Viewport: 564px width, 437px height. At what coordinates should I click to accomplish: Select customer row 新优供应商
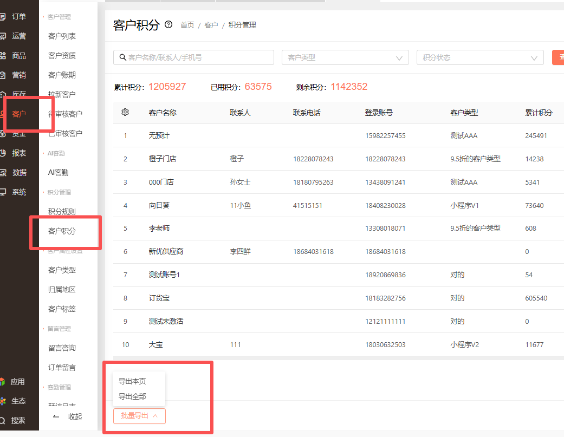[x=339, y=252]
